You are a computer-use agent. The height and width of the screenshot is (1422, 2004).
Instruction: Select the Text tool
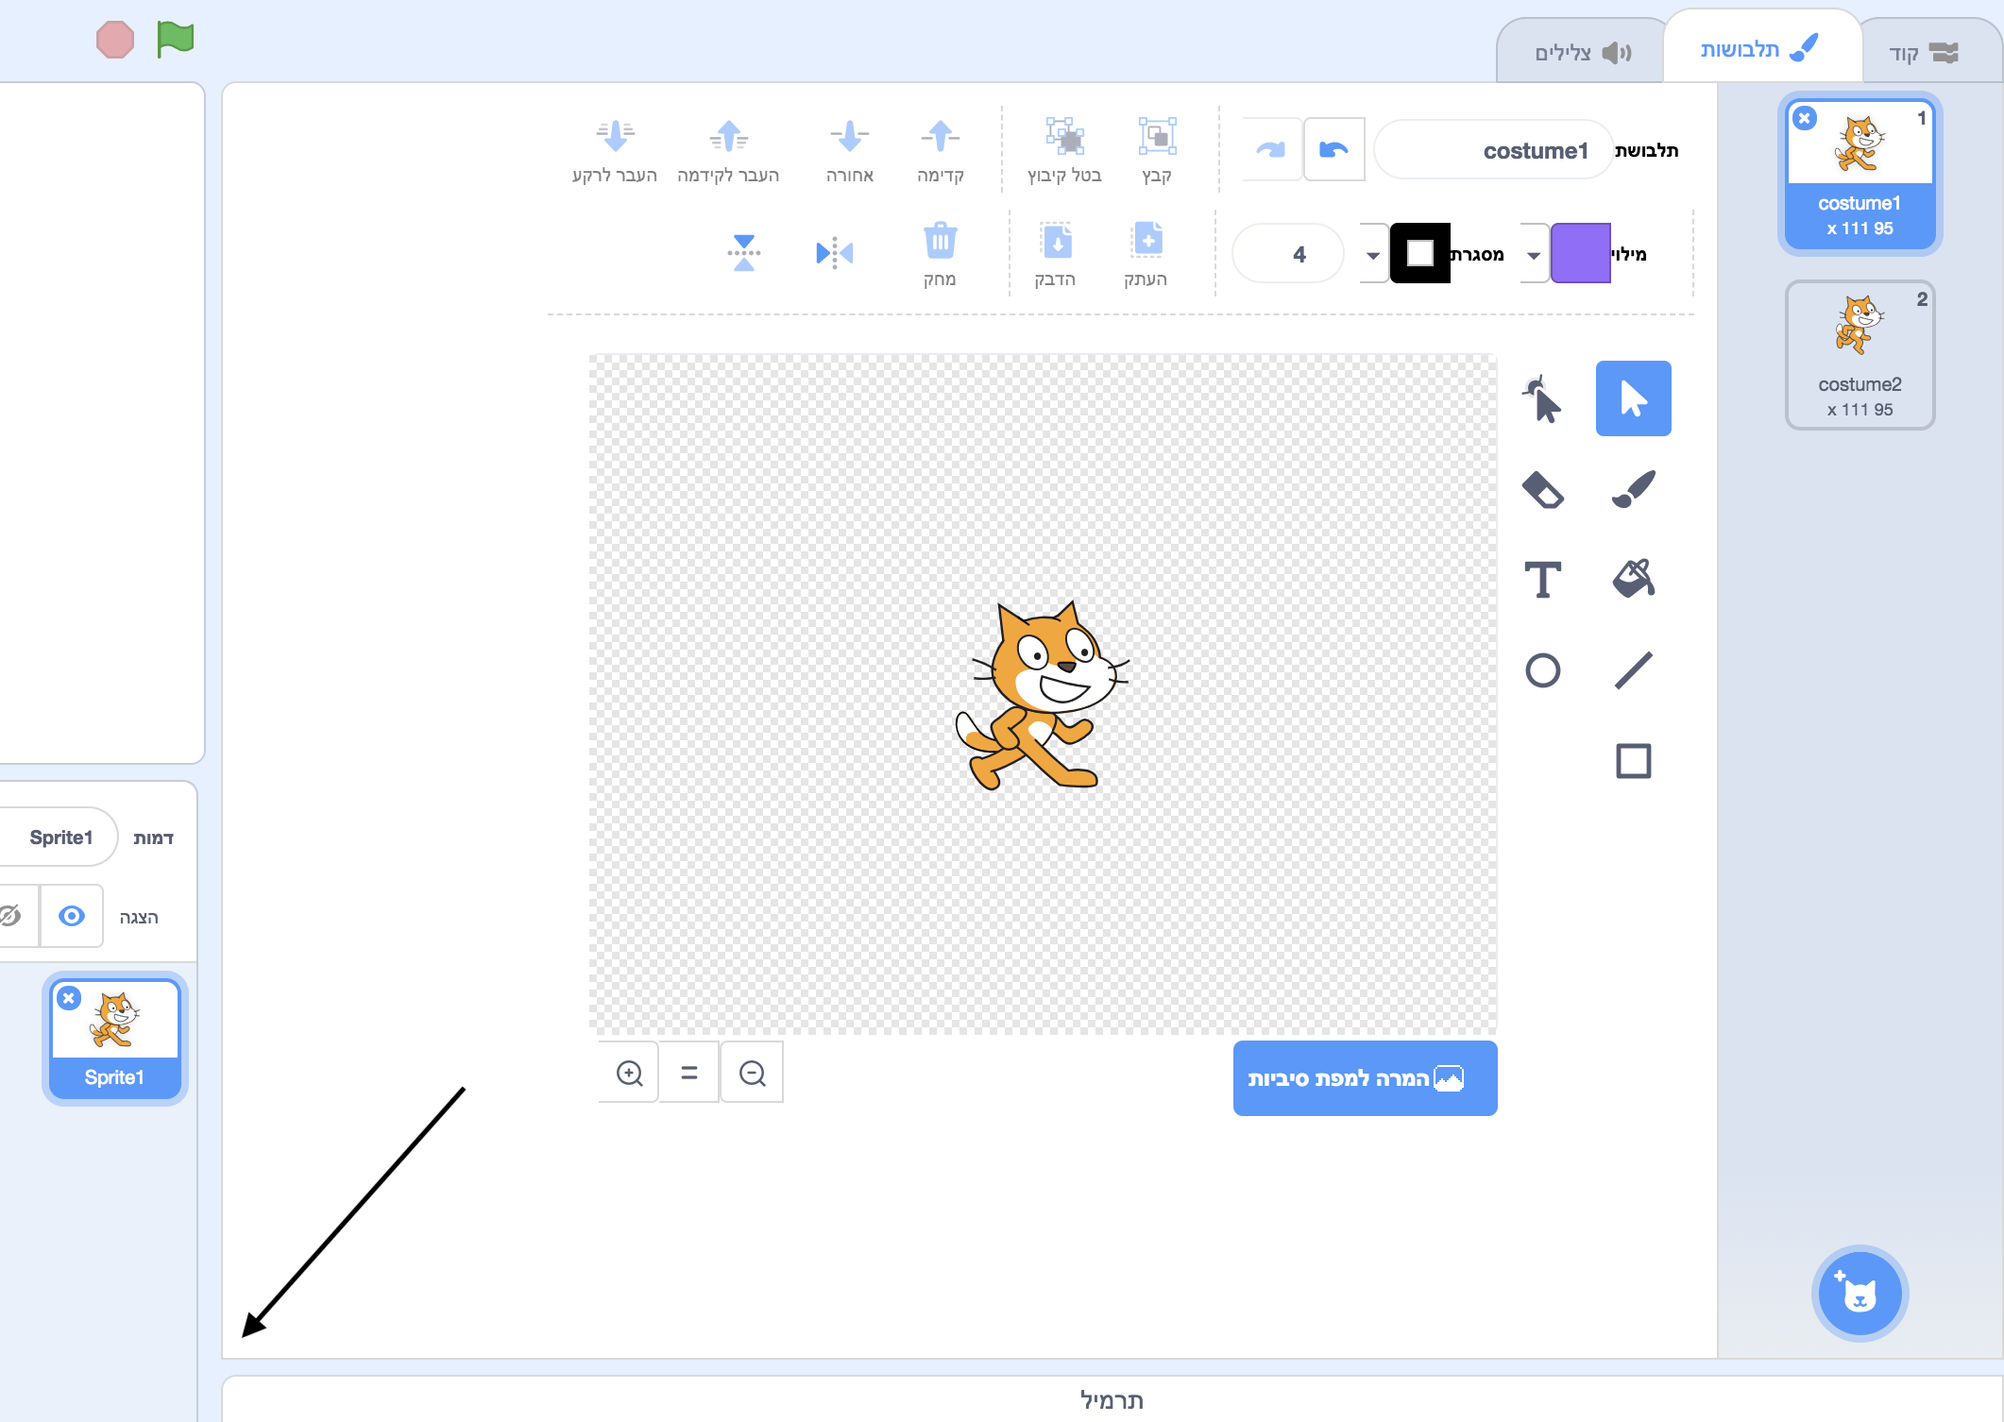pos(1542,579)
